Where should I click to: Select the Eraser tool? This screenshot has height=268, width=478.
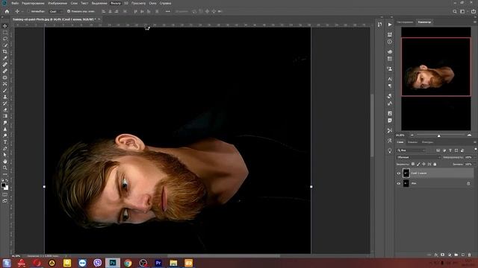[x=5, y=109]
